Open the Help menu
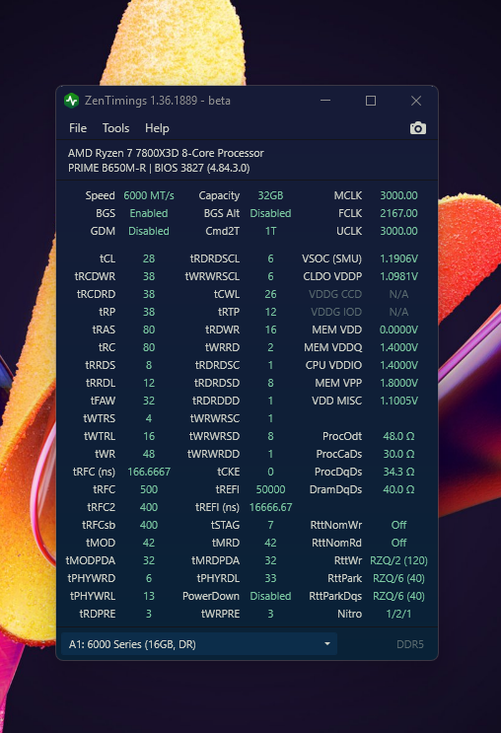Viewport: 501px width, 733px height. pyautogui.click(x=157, y=128)
